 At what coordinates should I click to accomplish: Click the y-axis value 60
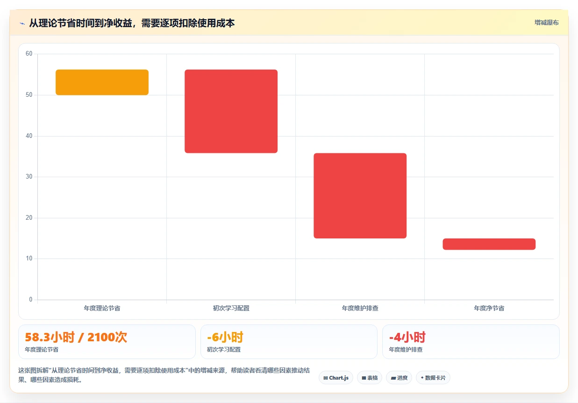point(29,54)
